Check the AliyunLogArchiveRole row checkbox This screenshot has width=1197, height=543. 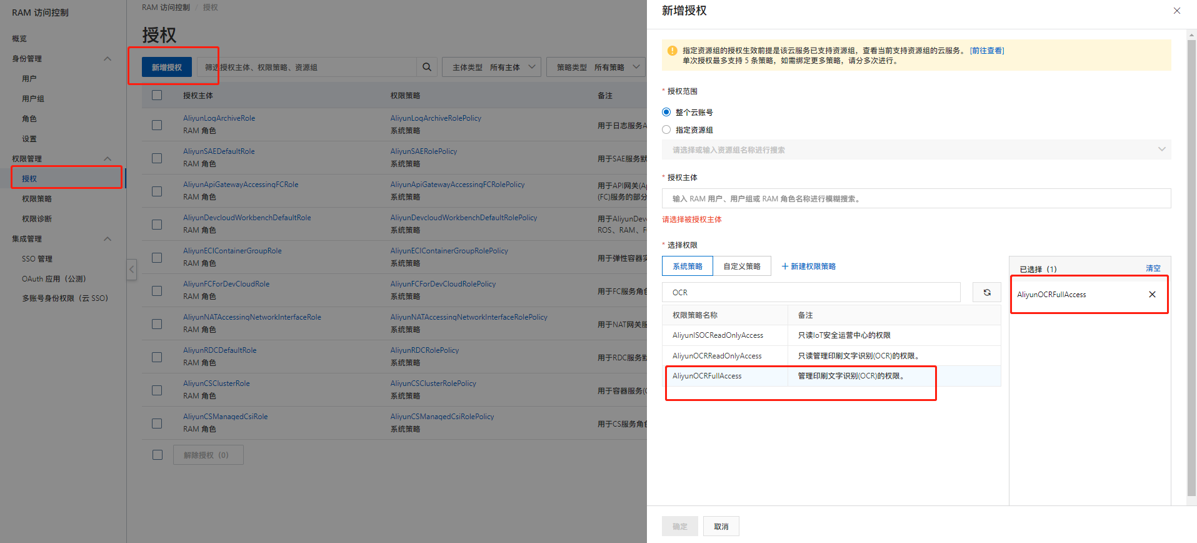coord(157,124)
